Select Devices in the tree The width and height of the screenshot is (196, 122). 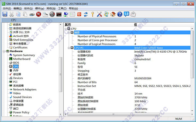[x=18, y=78]
